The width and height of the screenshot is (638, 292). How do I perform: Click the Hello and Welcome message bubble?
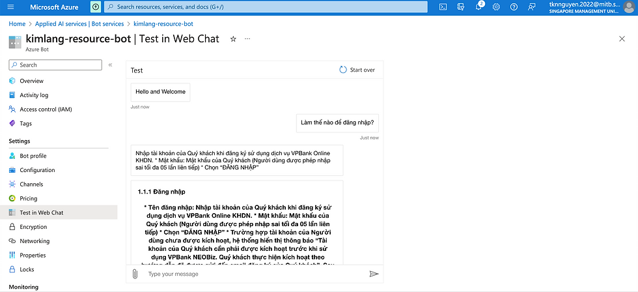(160, 92)
